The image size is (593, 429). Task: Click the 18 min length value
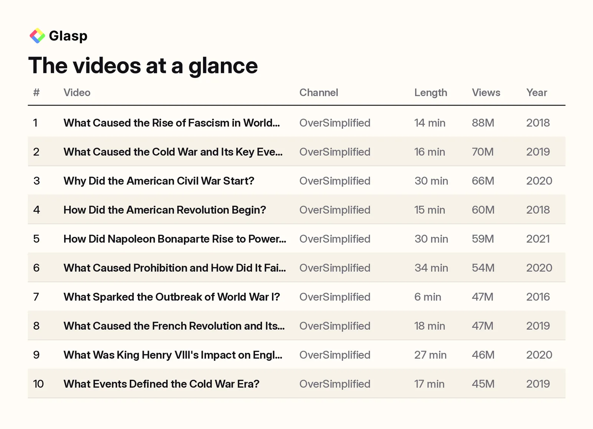pyautogui.click(x=430, y=326)
